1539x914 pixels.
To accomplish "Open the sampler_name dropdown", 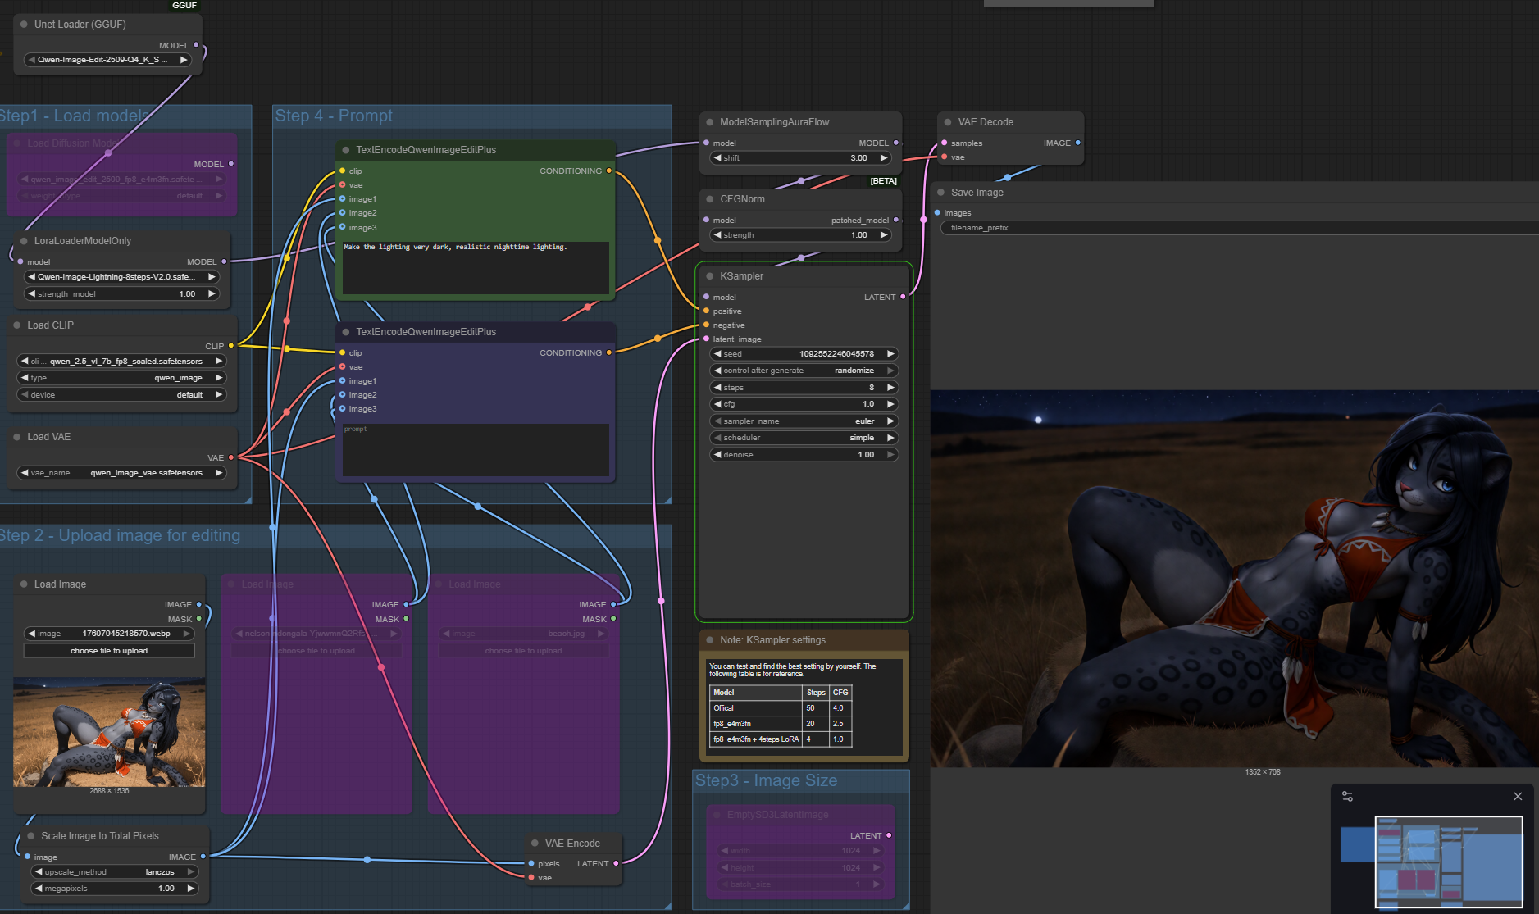I will tap(804, 421).
